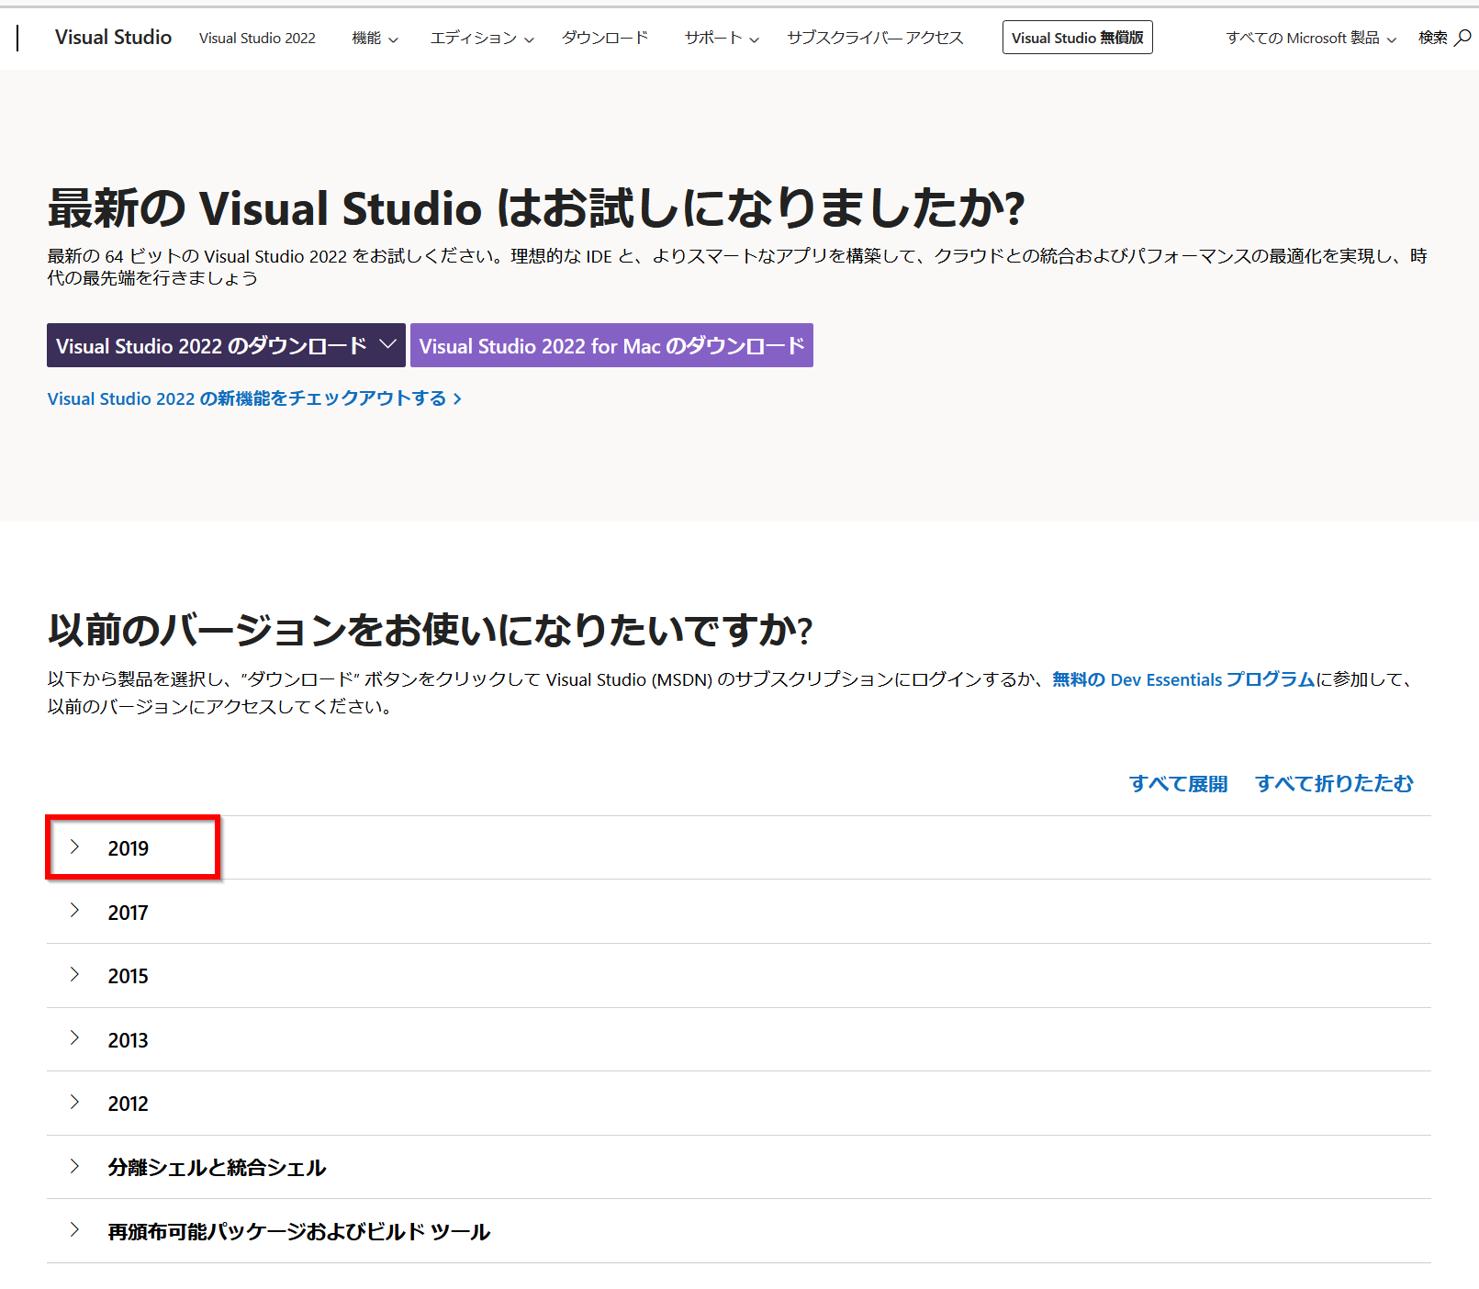Expand the 2019 section chevron
The width and height of the screenshot is (1479, 1289).
coord(75,846)
